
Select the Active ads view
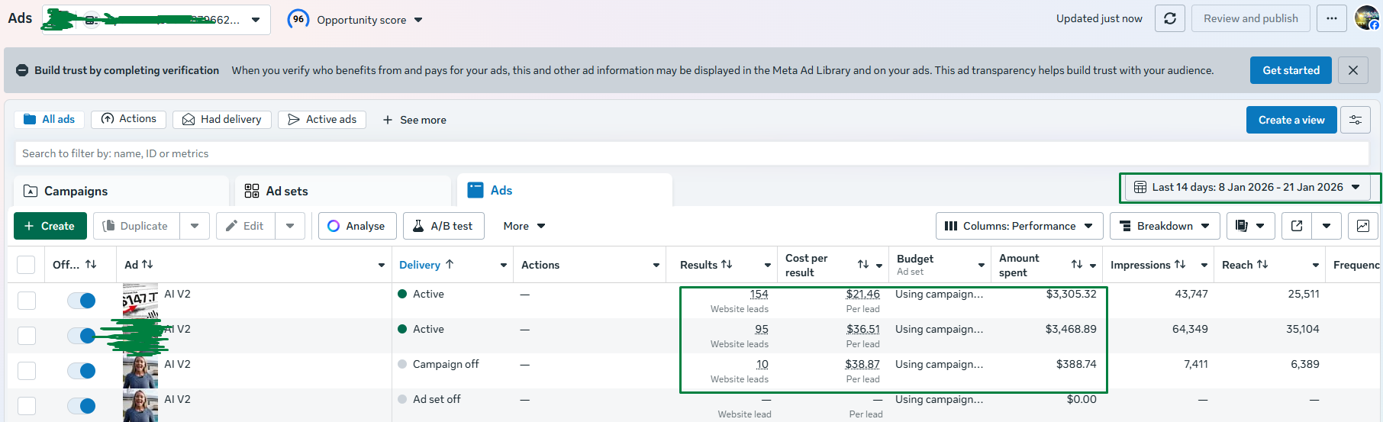(x=322, y=119)
